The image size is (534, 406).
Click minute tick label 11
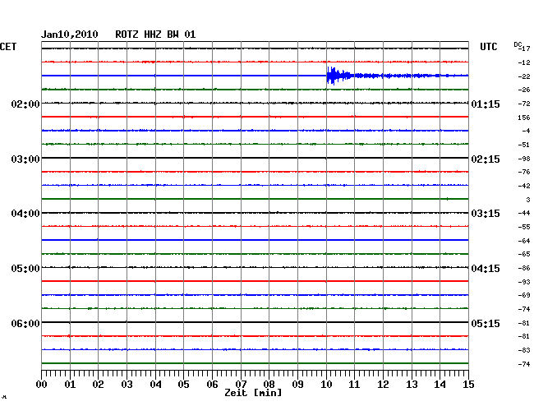coord(354,385)
